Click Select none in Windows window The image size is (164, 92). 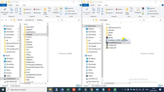(70, 11)
